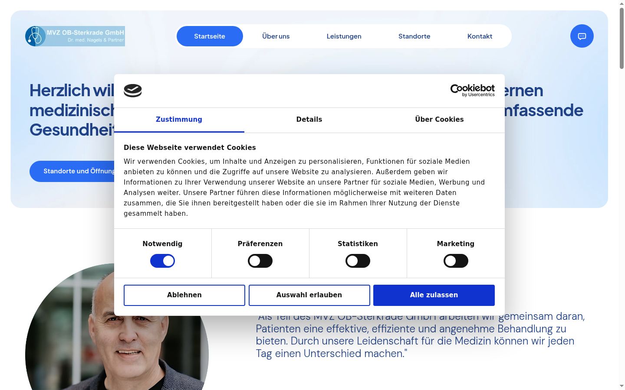Click the page vertical scrollbar thumb
The width and height of the screenshot is (625, 390).
coord(622,38)
